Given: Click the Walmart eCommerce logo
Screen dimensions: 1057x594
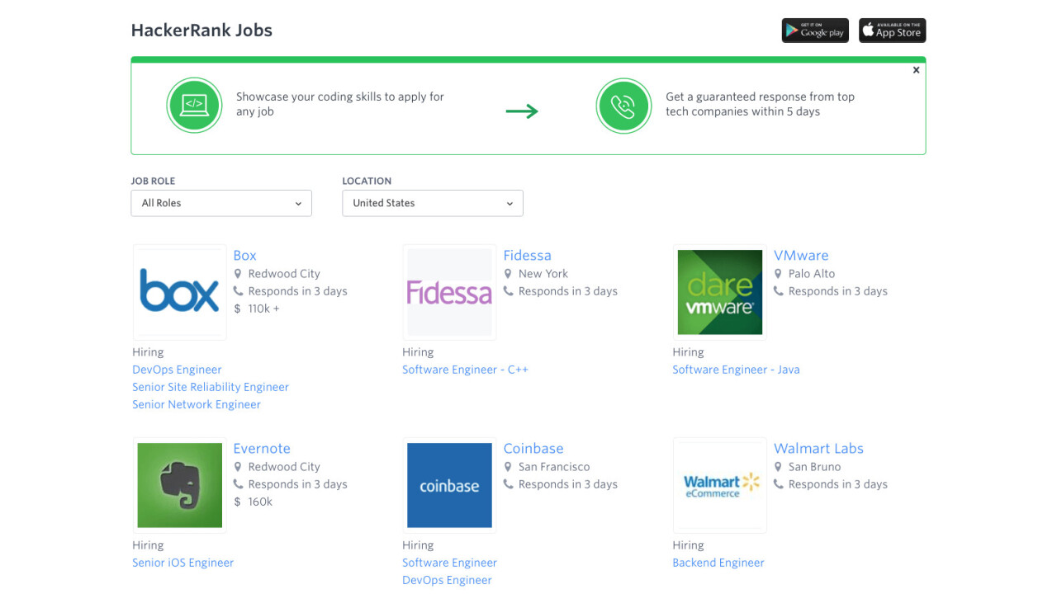Looking at the screenshot, I should click(x=719, y=485).
